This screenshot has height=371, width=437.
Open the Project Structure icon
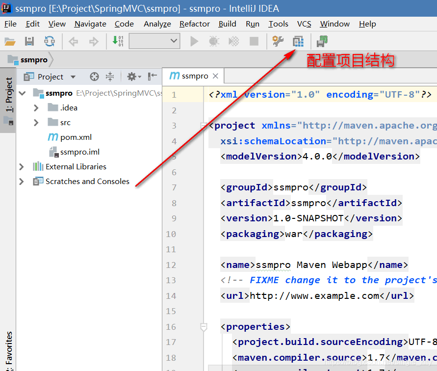click(x=298, y=42)
